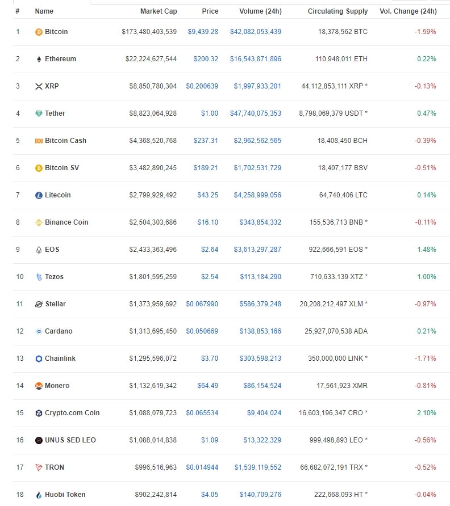The image size is (450, 506).
Task: Click the TRON logo icon
Action: pyautogui.click(x=39, y=467)
